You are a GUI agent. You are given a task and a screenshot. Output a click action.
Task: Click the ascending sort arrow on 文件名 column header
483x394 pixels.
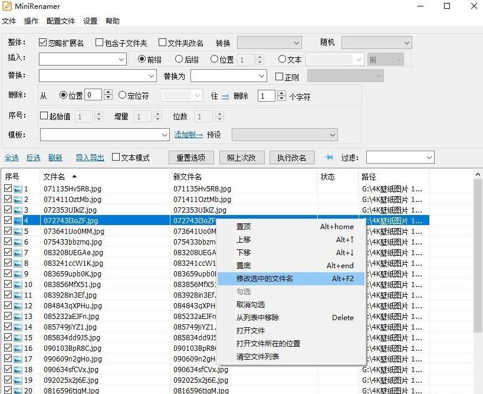coord(74,175)
